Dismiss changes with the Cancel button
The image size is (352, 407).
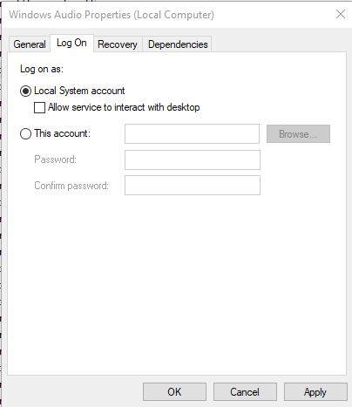245,391
